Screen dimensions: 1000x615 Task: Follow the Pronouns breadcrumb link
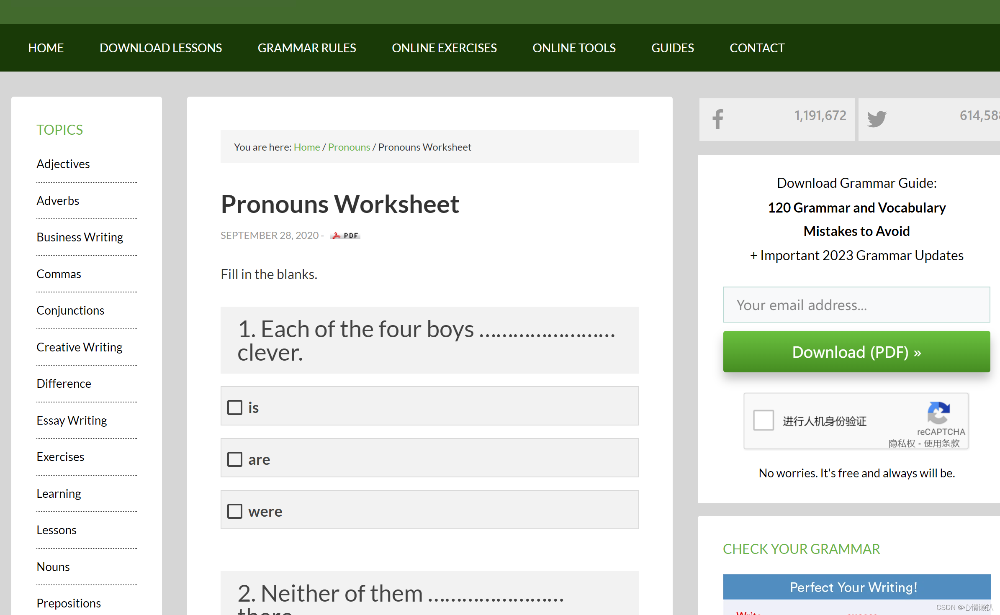pos(349,147)
